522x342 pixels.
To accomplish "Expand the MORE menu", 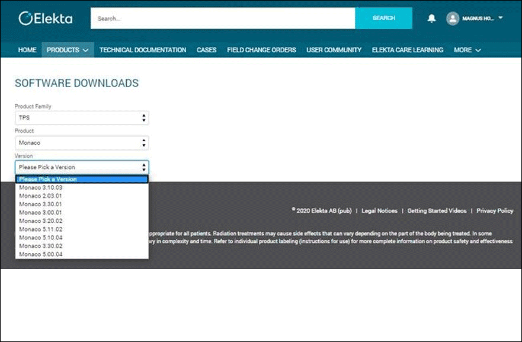I will click(x=467, y=50).
